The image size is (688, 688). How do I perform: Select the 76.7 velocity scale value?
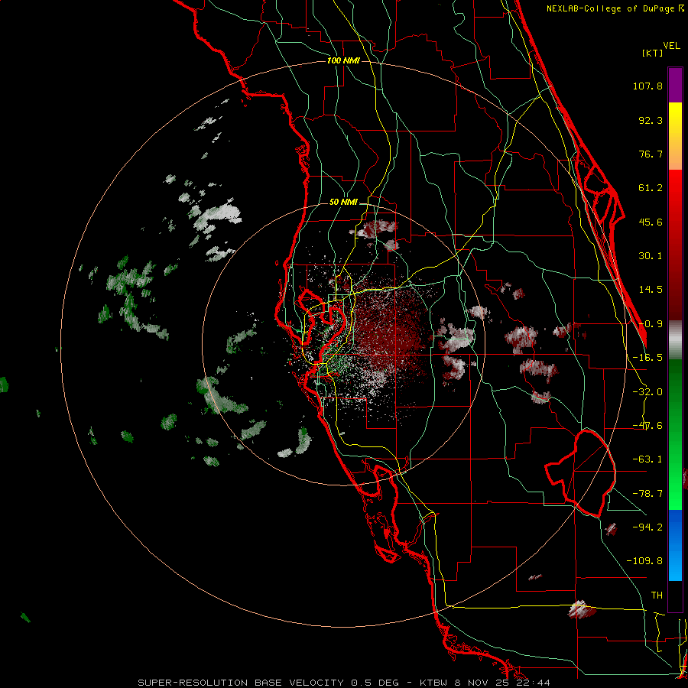click(x=651, y=154)
